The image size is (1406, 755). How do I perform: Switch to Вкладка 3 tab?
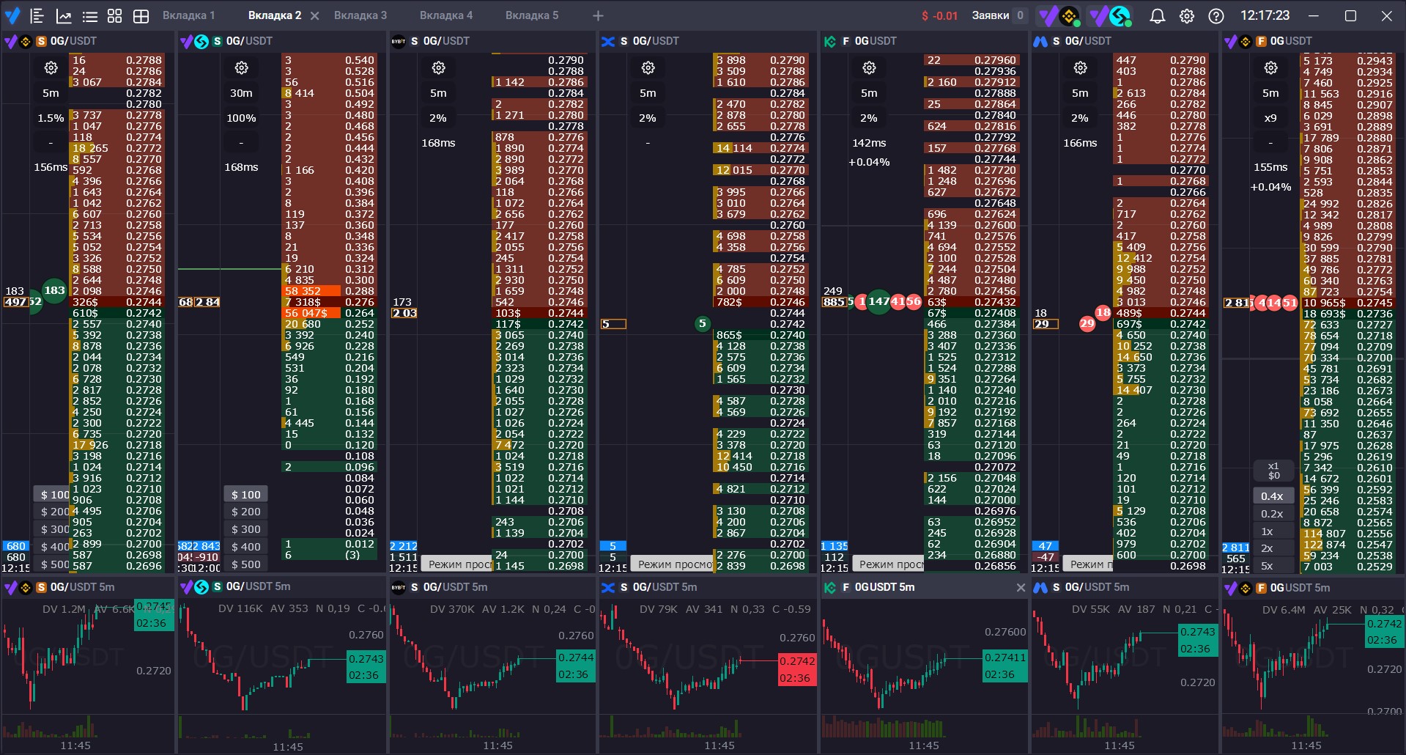360,15
